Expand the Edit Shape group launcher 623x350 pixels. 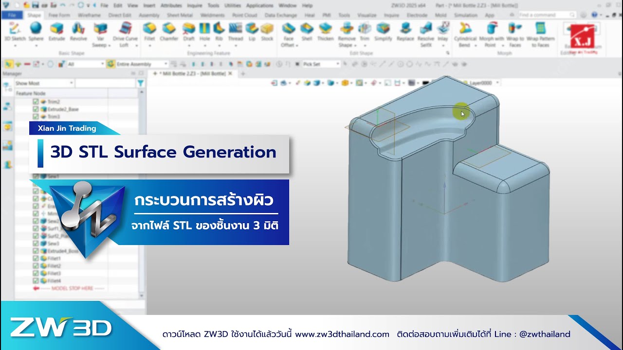point(447,53)
